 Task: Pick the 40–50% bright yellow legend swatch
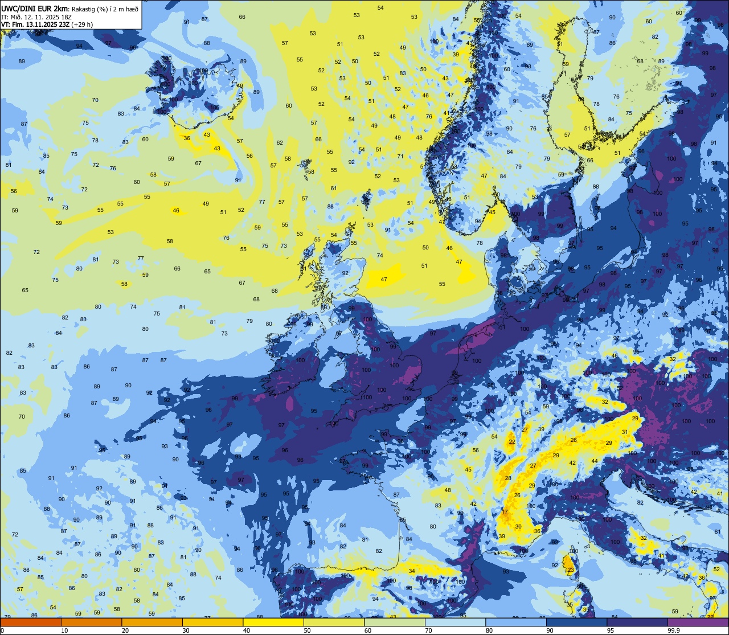coord(273,622)
